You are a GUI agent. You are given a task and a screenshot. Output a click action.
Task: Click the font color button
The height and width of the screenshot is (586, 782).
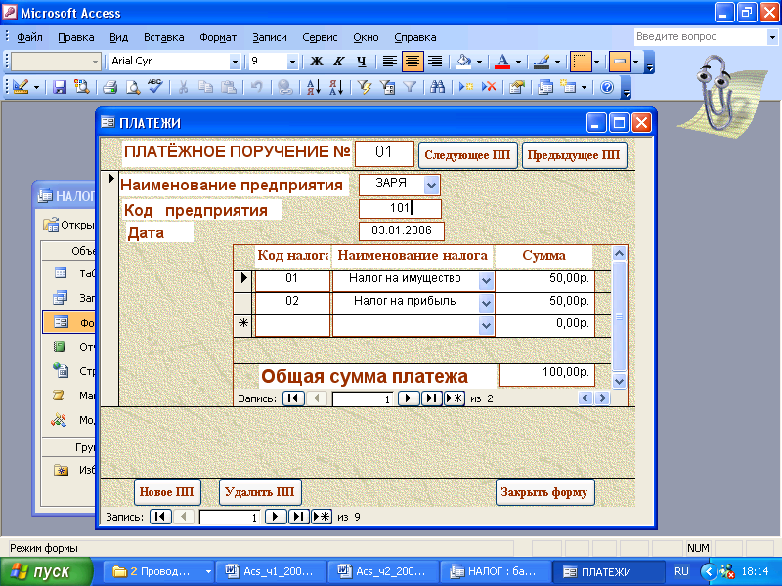point(502,62)
